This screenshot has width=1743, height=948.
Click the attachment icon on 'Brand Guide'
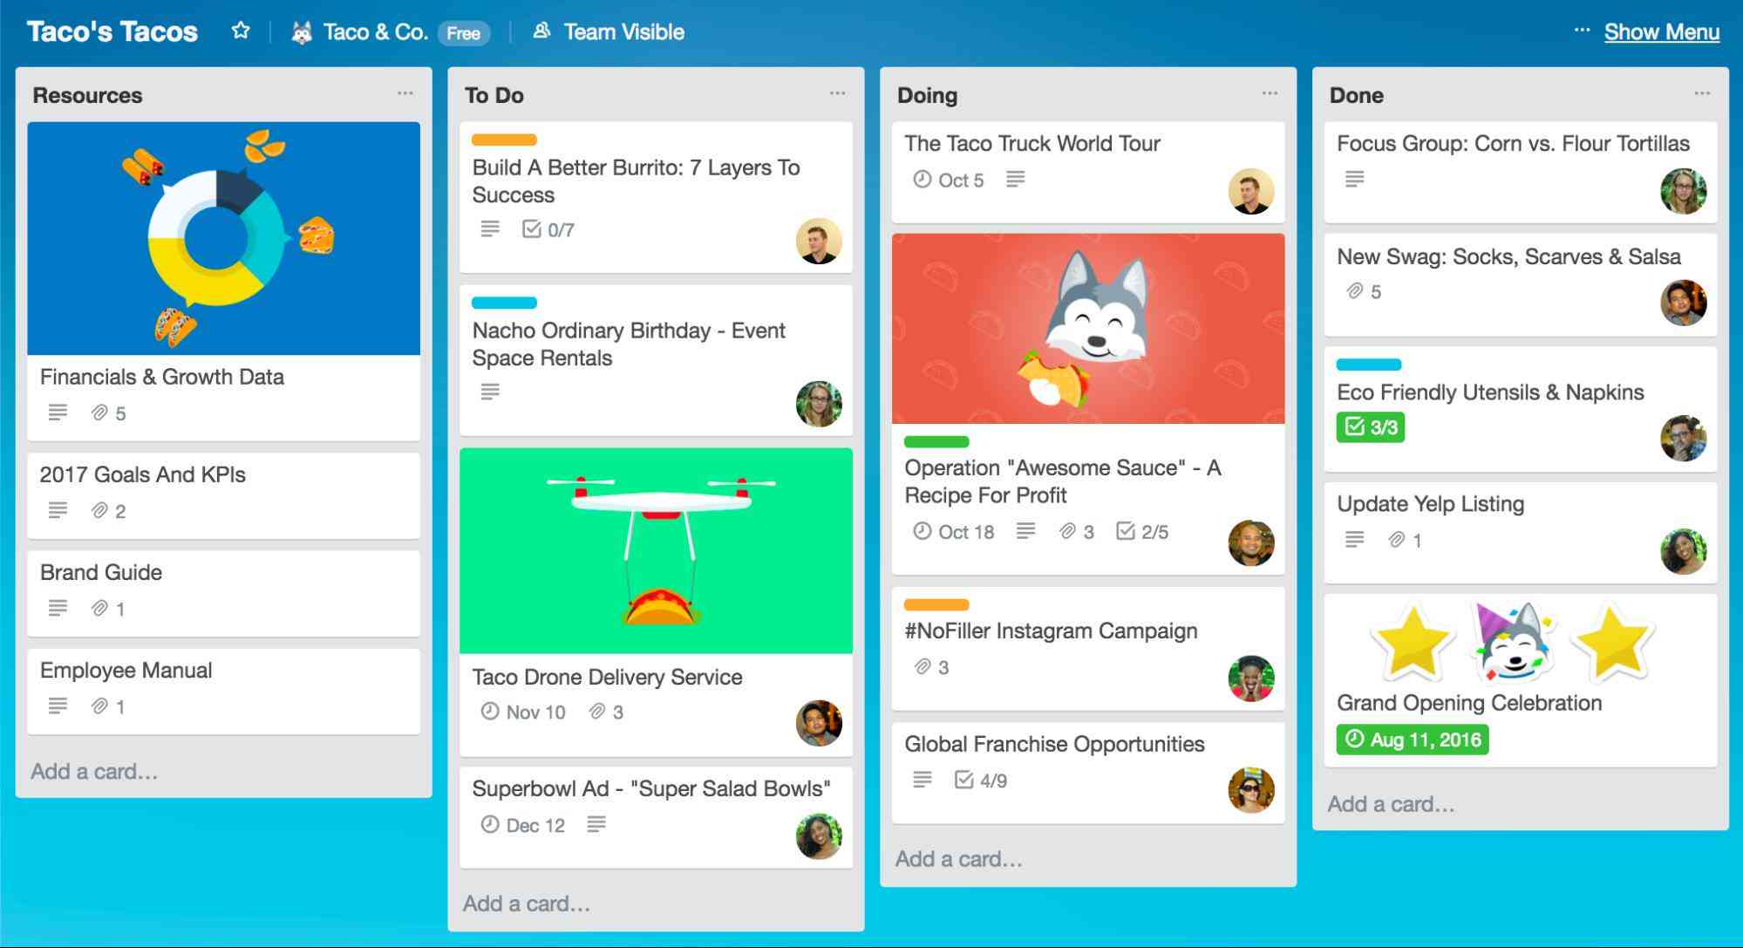point(98,607)
